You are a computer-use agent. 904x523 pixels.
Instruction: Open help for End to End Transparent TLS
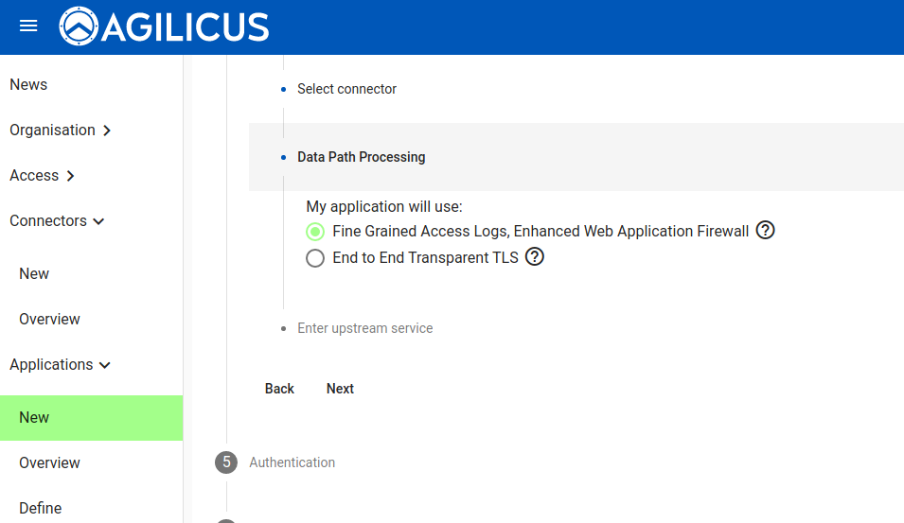tap(535, 257)
